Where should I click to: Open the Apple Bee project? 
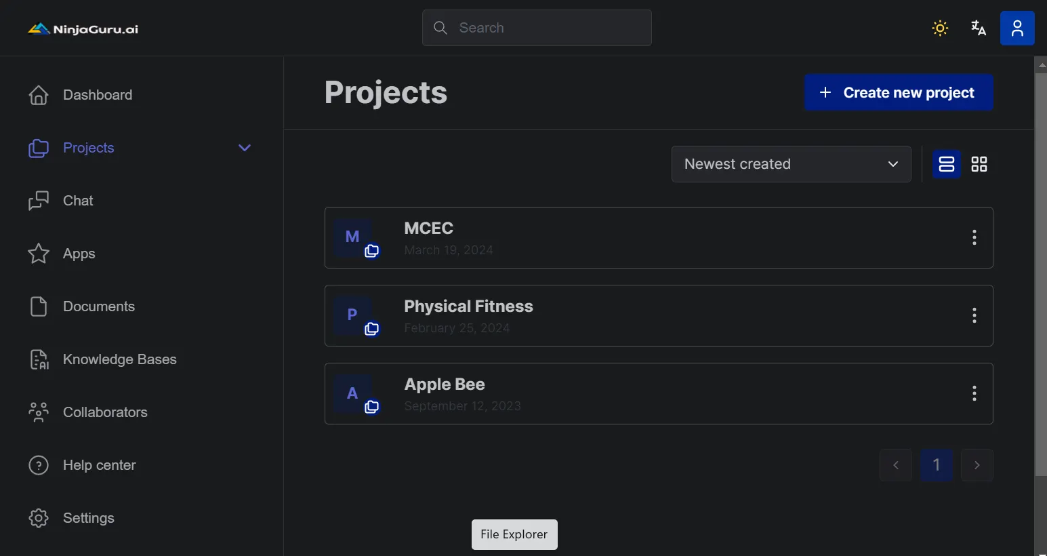pyautogui.click(x=445, y=384)
